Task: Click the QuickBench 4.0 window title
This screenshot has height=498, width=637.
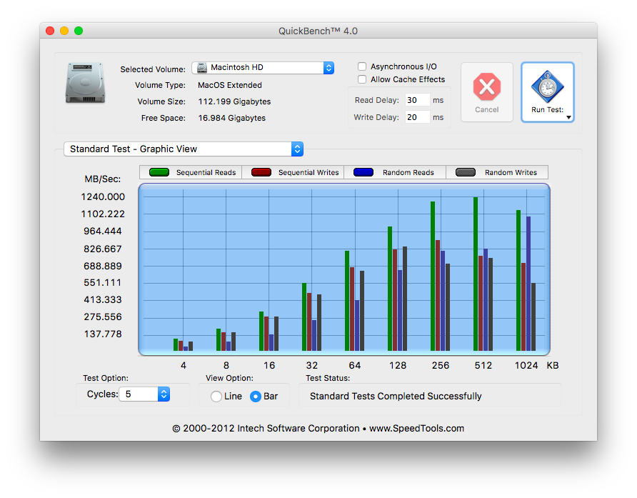Action: click(x=318, y=31)
